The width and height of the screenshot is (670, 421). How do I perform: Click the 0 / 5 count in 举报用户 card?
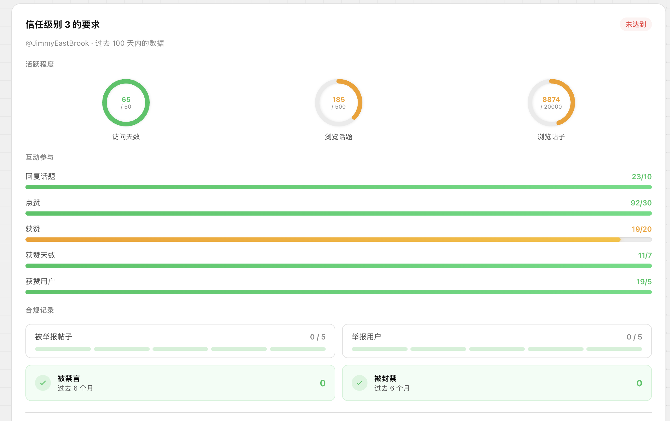click(634, 337)
